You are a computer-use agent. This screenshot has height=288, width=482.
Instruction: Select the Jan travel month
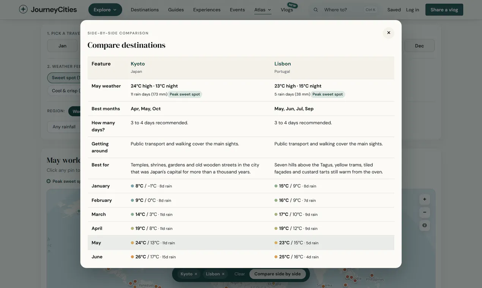63,46
